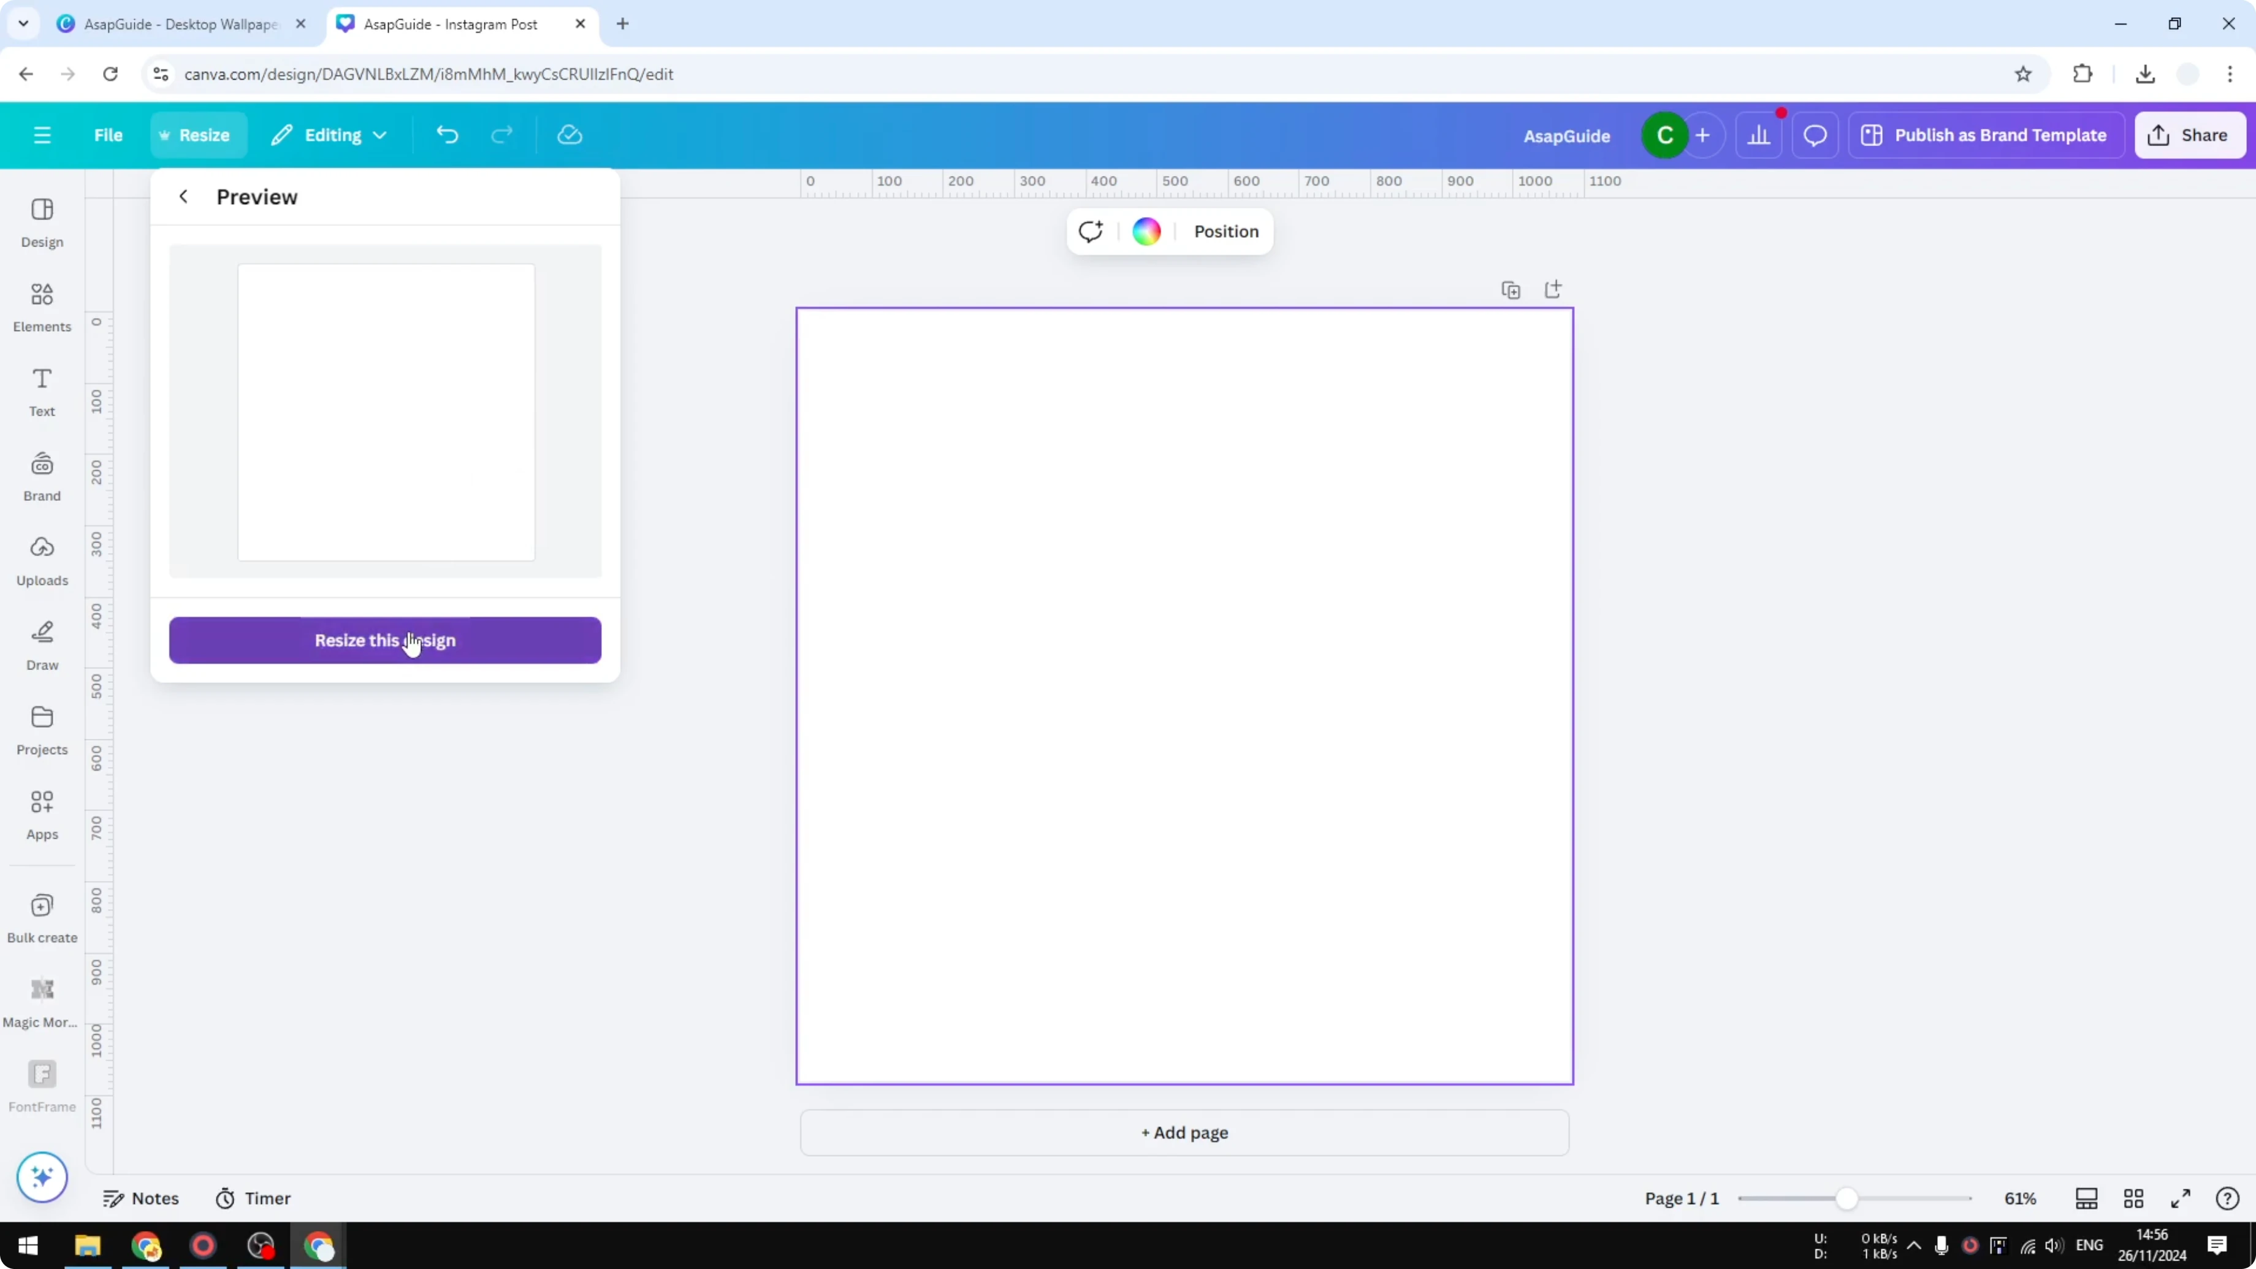Image resolution: width=2256 pixels, height=1269 pixels.
Task: Collapse the Preview panel with back arrow
Action: pyautogui.click(x=183, y=196)
